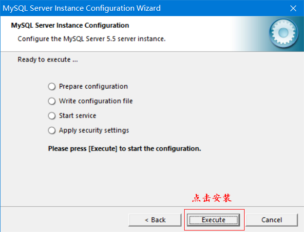Image resolution: width=304 pixels, height=232 pixels.
Task: Click the window title bar text
Action: (x=82, y=8)
